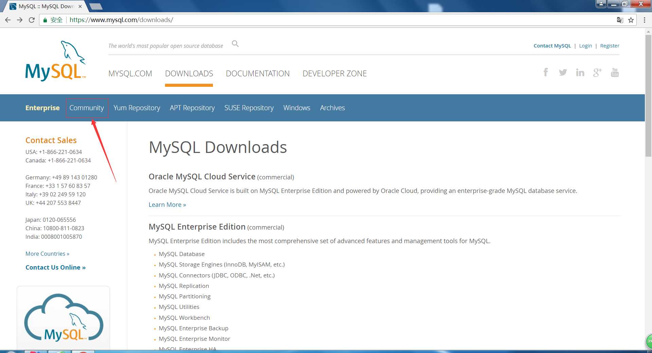Click Oracle MySQL Cloud Service heading

coord(202,177)
